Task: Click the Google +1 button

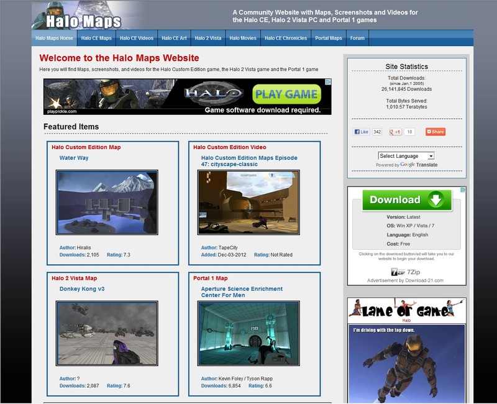Action: click(x=395, y=132)
